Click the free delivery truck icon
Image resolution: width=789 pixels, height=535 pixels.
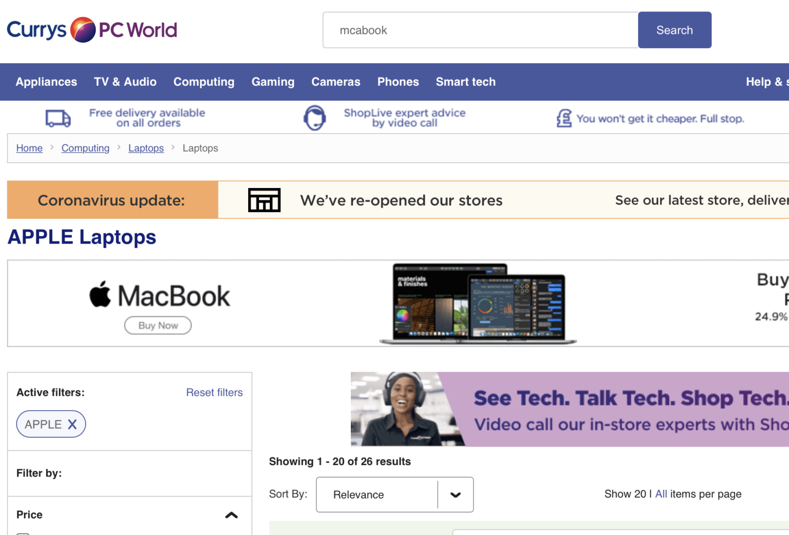click(x=58, y=118)
